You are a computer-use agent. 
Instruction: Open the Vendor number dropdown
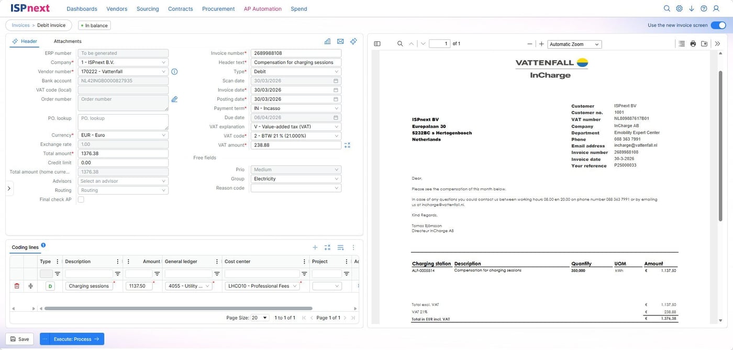click(123, 72)
